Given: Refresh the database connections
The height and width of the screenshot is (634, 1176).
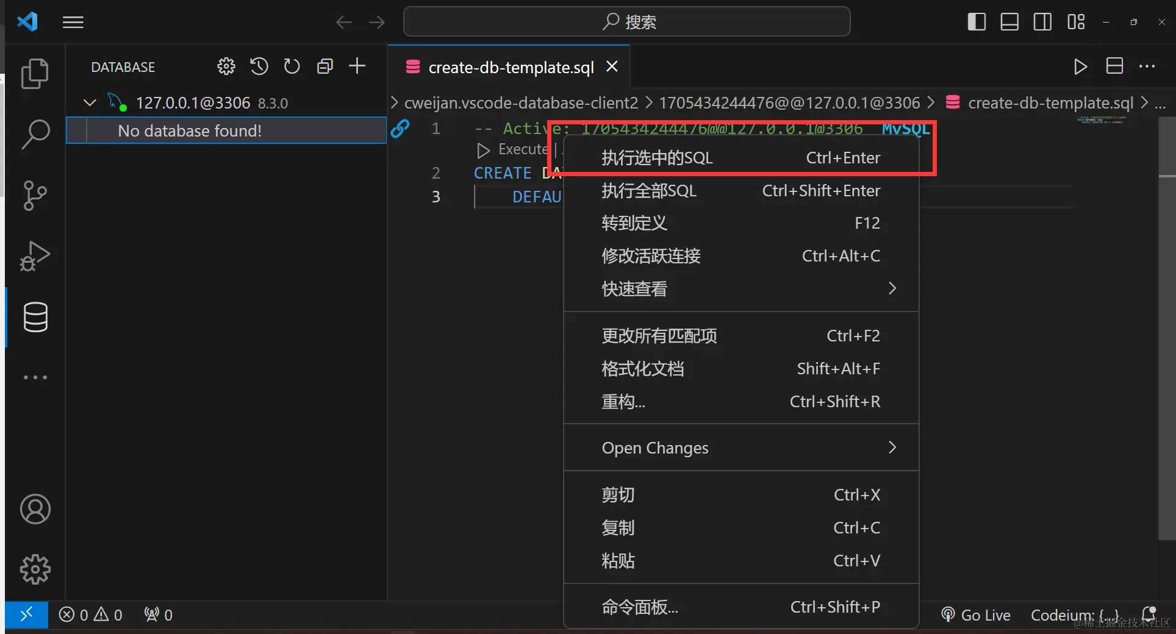Looking at the screenshot, I should pos(292,66).
